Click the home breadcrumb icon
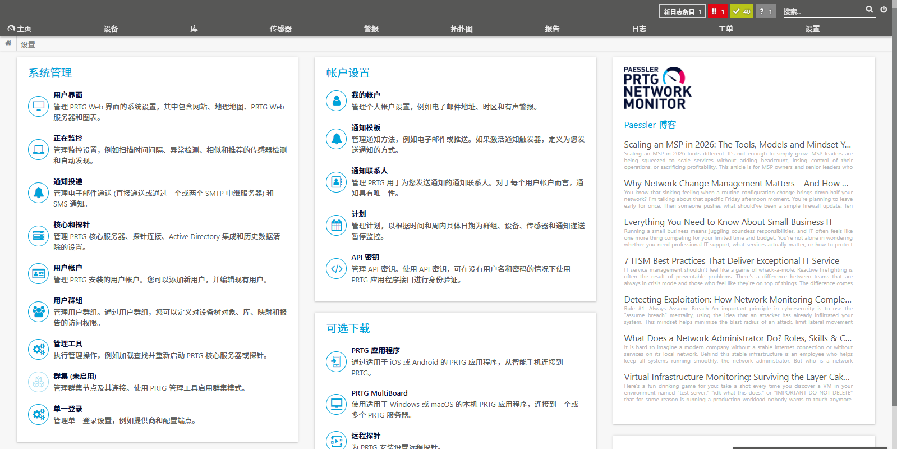This screenshot has height=449, width=897. click(8, 44)
